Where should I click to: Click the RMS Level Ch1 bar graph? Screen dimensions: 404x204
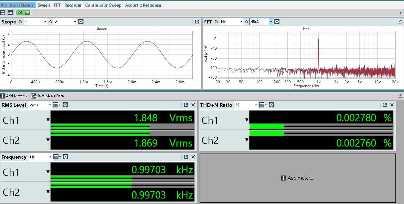[x=122, y=126]
